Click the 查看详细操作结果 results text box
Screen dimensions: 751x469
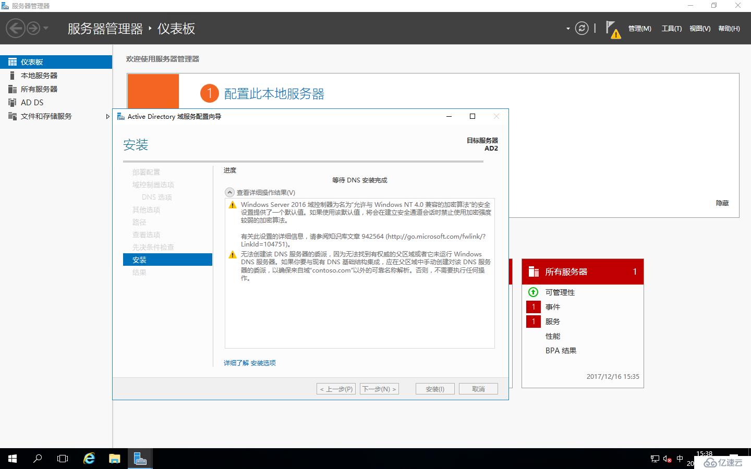point(360,273)
